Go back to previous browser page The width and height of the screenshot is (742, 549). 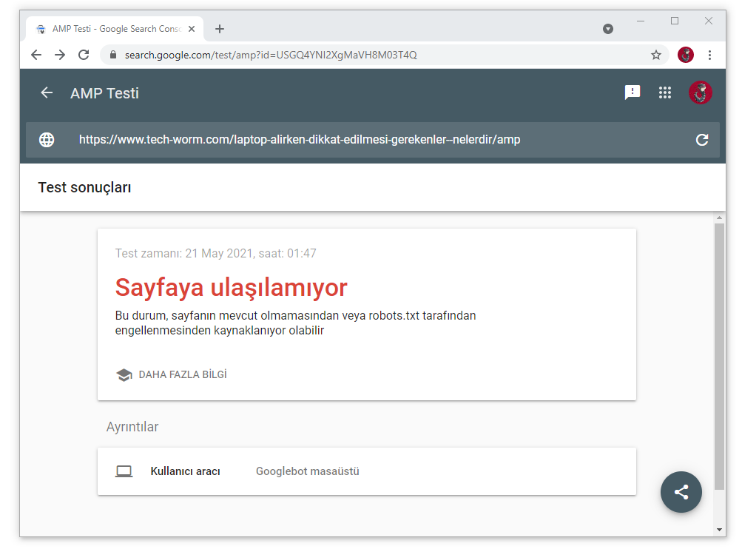click(x=36, y=55)
